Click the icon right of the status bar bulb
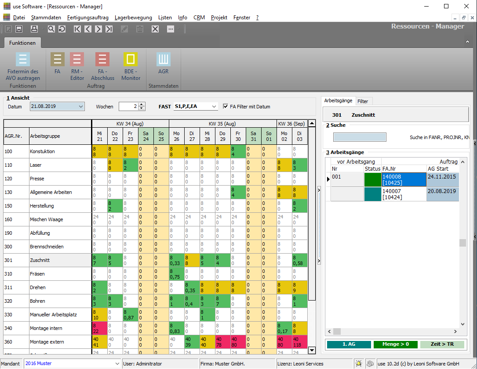477x369 pixels. 370,364
